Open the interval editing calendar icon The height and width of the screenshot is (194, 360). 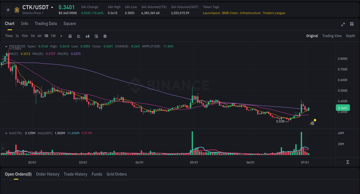[x=70, y=36]
